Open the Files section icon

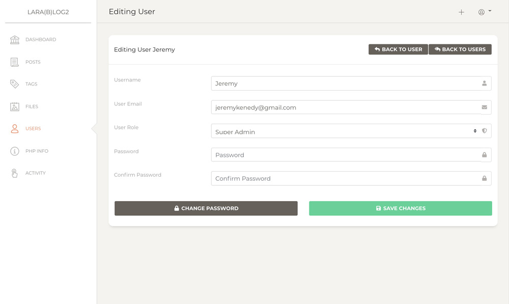click(14, 106)
